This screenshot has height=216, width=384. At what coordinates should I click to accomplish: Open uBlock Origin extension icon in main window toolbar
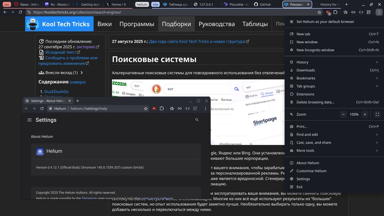328,12
